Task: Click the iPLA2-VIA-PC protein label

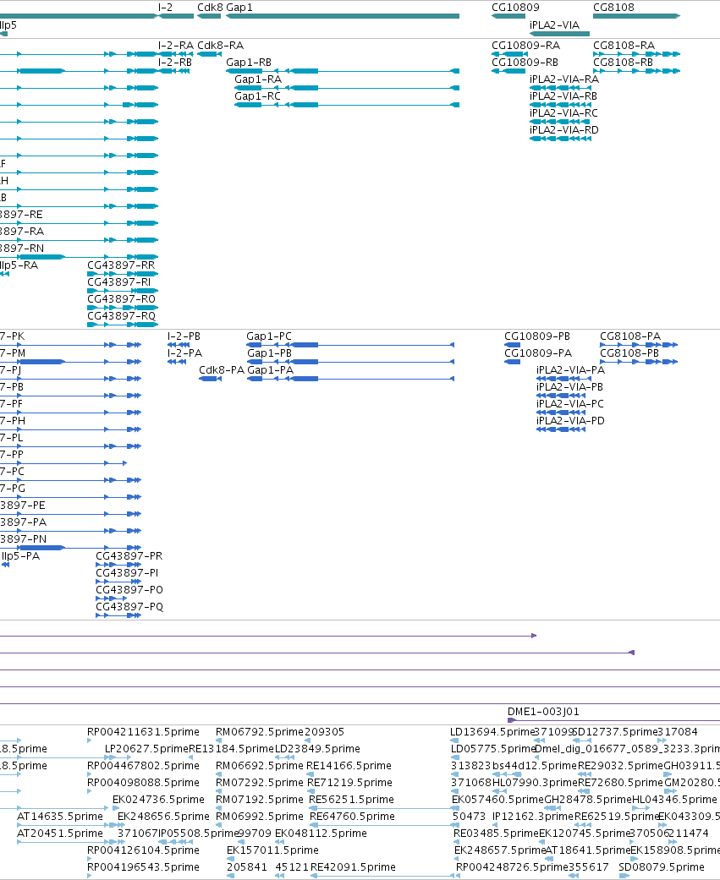Action: click(570, 403)
